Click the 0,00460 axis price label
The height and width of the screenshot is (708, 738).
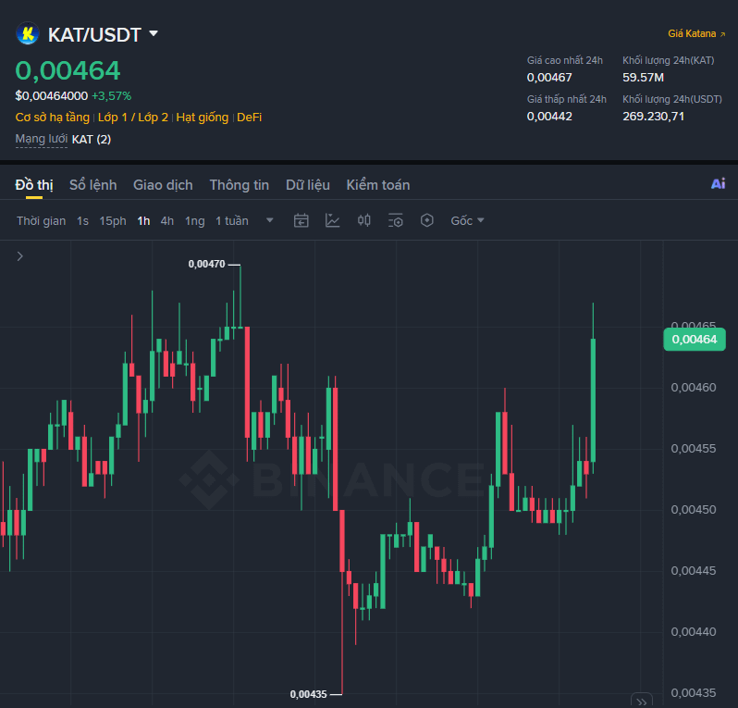coord(694,388)
